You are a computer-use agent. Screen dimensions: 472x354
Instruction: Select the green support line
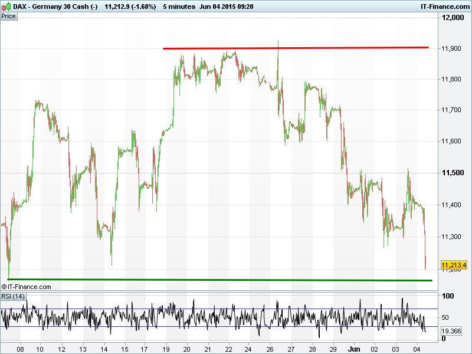coord(218,280)
